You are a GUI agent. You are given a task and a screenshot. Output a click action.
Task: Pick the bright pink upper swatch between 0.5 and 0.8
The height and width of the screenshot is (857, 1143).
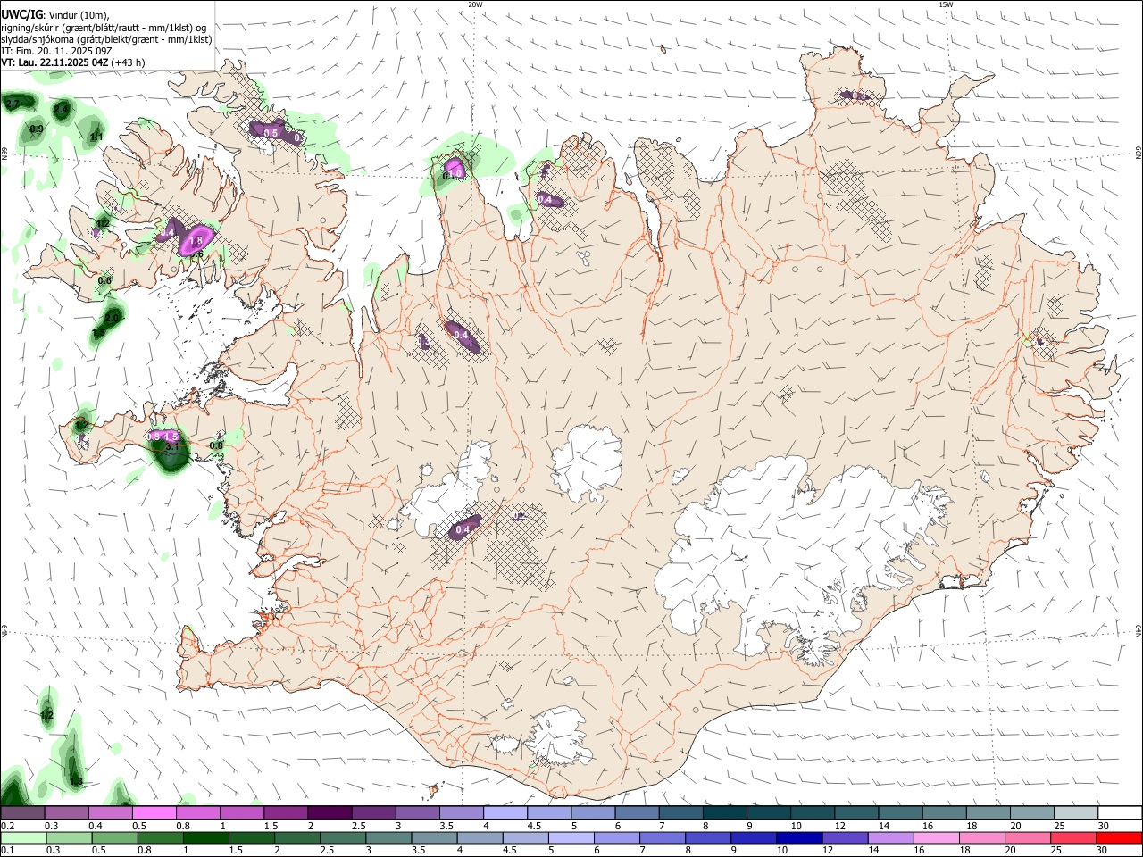pyautogui.click(x=154, y=812)
